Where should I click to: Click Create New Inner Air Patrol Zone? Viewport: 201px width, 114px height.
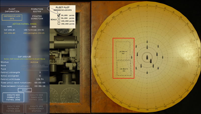click(36, 97)
